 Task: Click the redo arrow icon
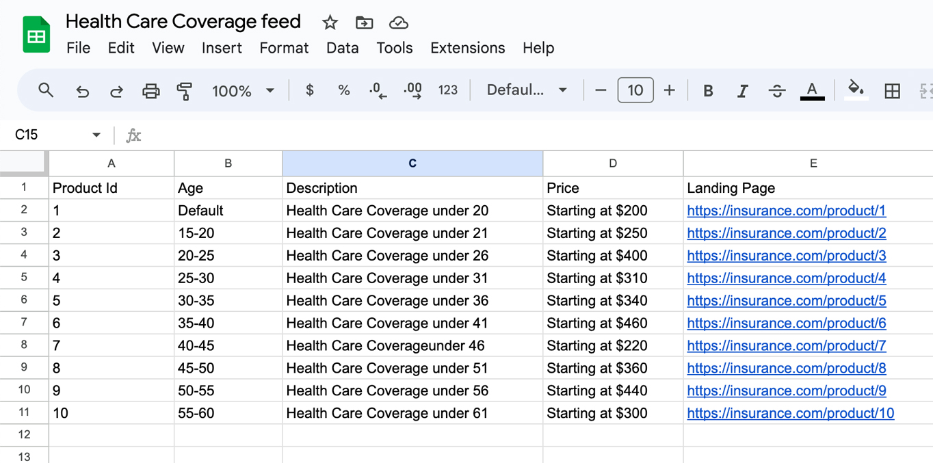[116, 91]
